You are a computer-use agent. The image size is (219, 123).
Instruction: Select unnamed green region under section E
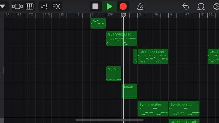98,23
